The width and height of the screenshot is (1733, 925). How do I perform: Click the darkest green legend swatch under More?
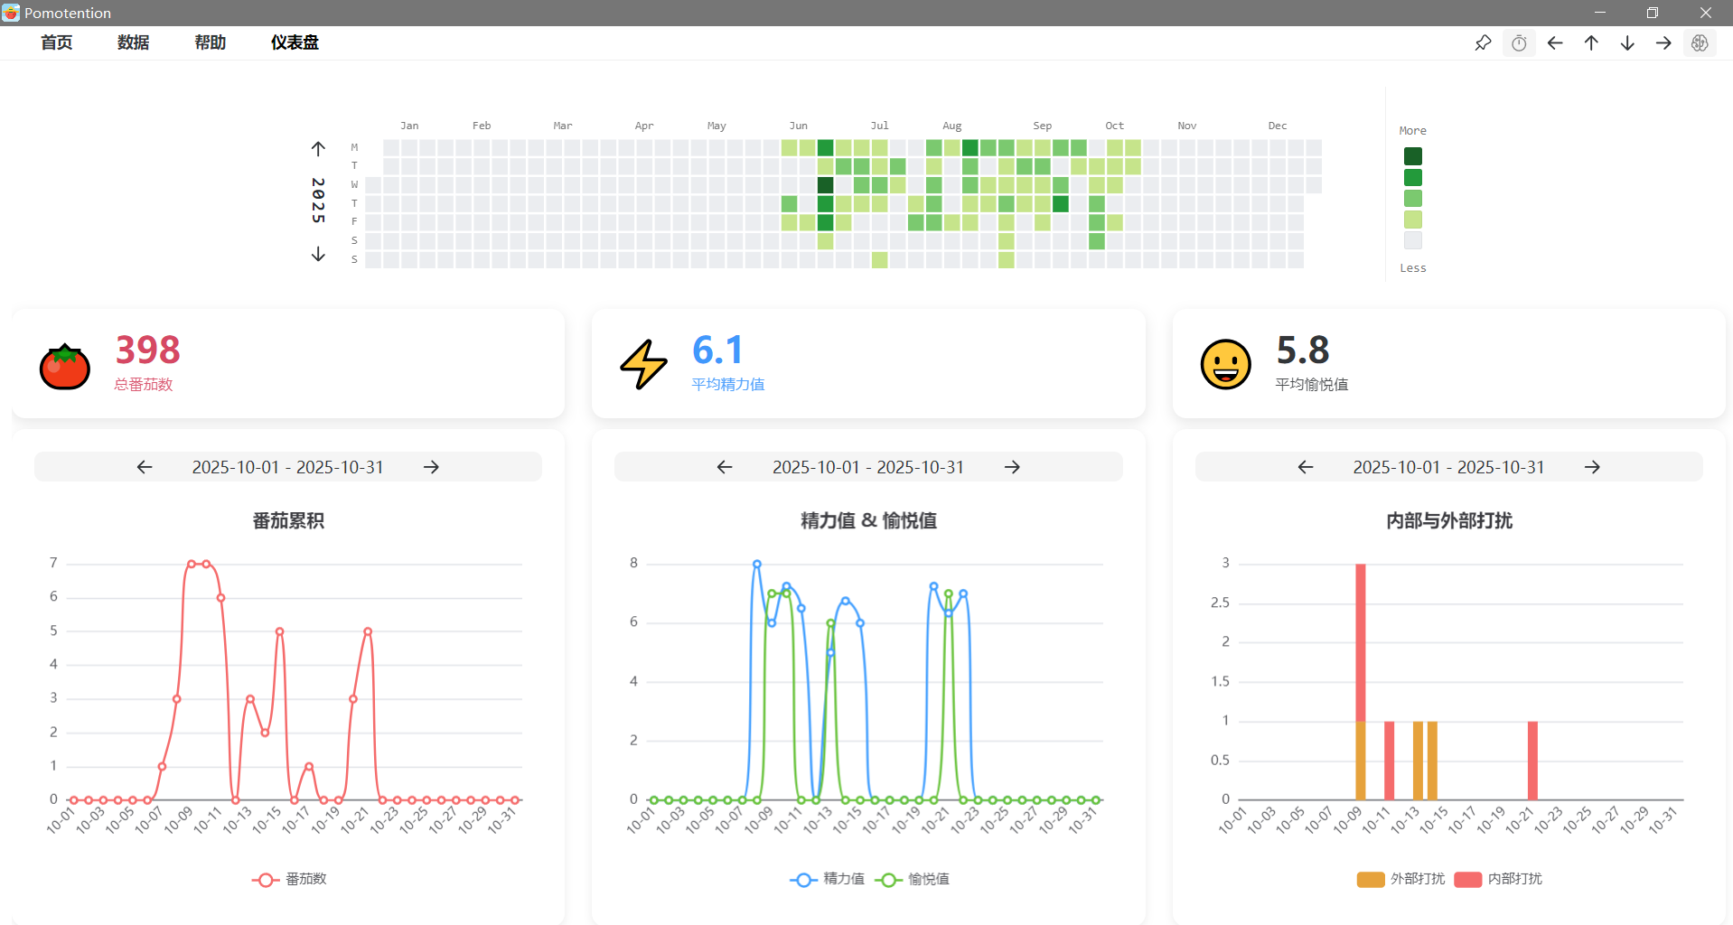click(x=1413, y=156)
